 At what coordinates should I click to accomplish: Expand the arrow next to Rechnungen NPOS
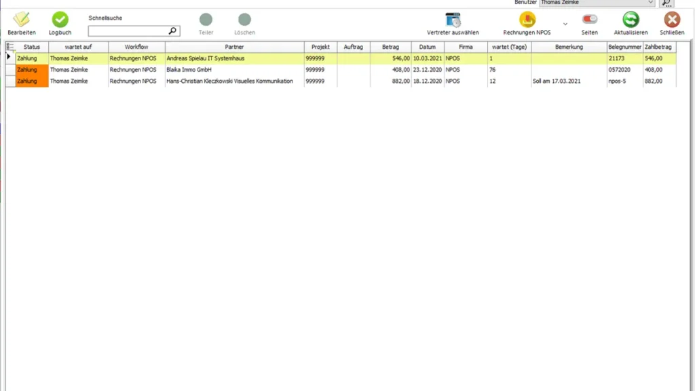[x=565, y=24]
